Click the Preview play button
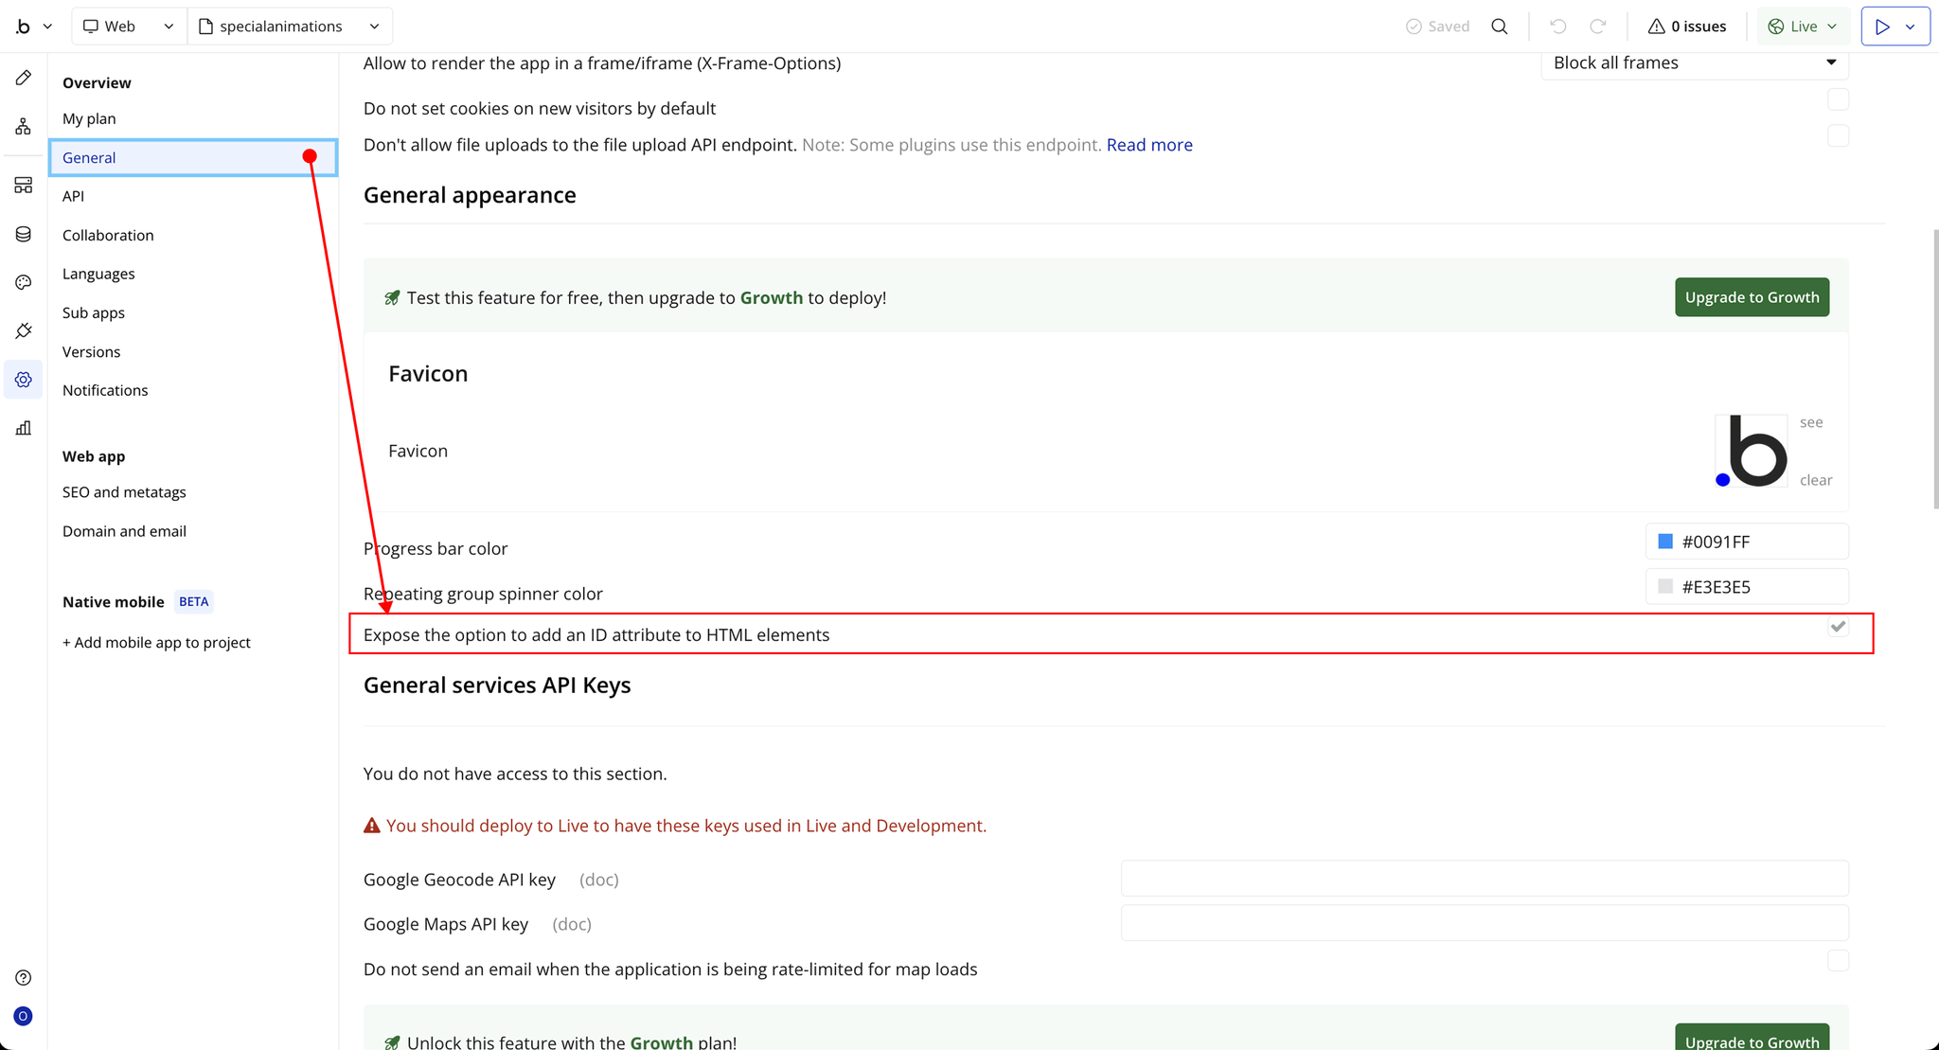1939x1050 pixels. (x=1882, y=27)
